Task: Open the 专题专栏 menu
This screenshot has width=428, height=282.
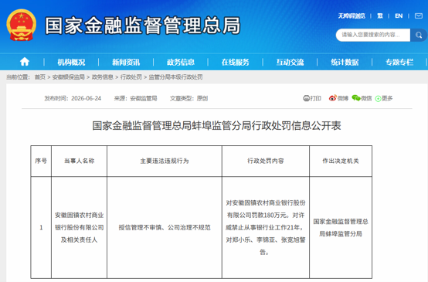Action: [x=399, y=63]
